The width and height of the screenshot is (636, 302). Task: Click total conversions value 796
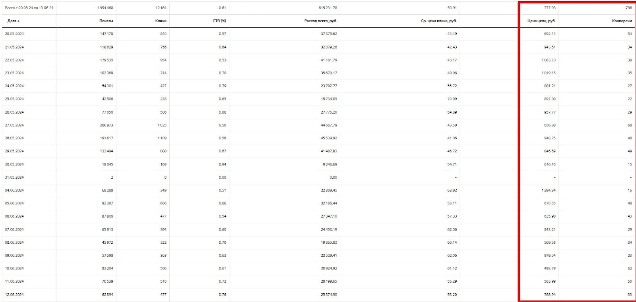[x=628, y=8]
